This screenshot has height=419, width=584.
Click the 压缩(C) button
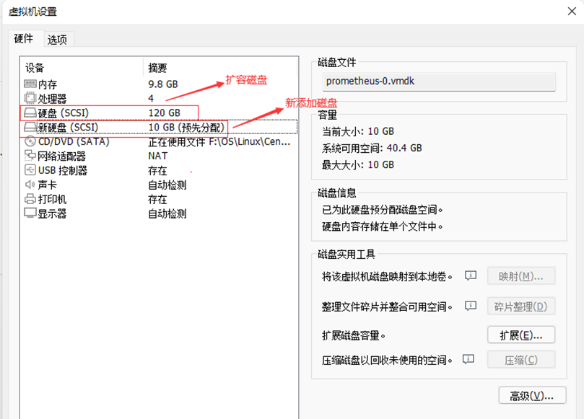click(x=521, y=360)
